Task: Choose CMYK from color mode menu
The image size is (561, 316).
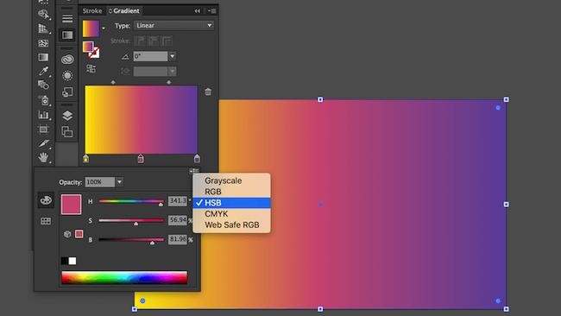Action: [x=231, y=214]
